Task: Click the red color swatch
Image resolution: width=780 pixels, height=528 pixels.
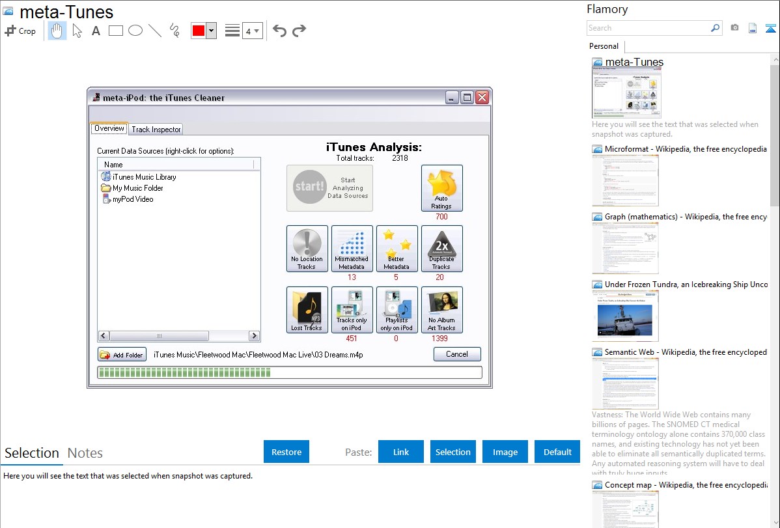Action: (199, 31)
